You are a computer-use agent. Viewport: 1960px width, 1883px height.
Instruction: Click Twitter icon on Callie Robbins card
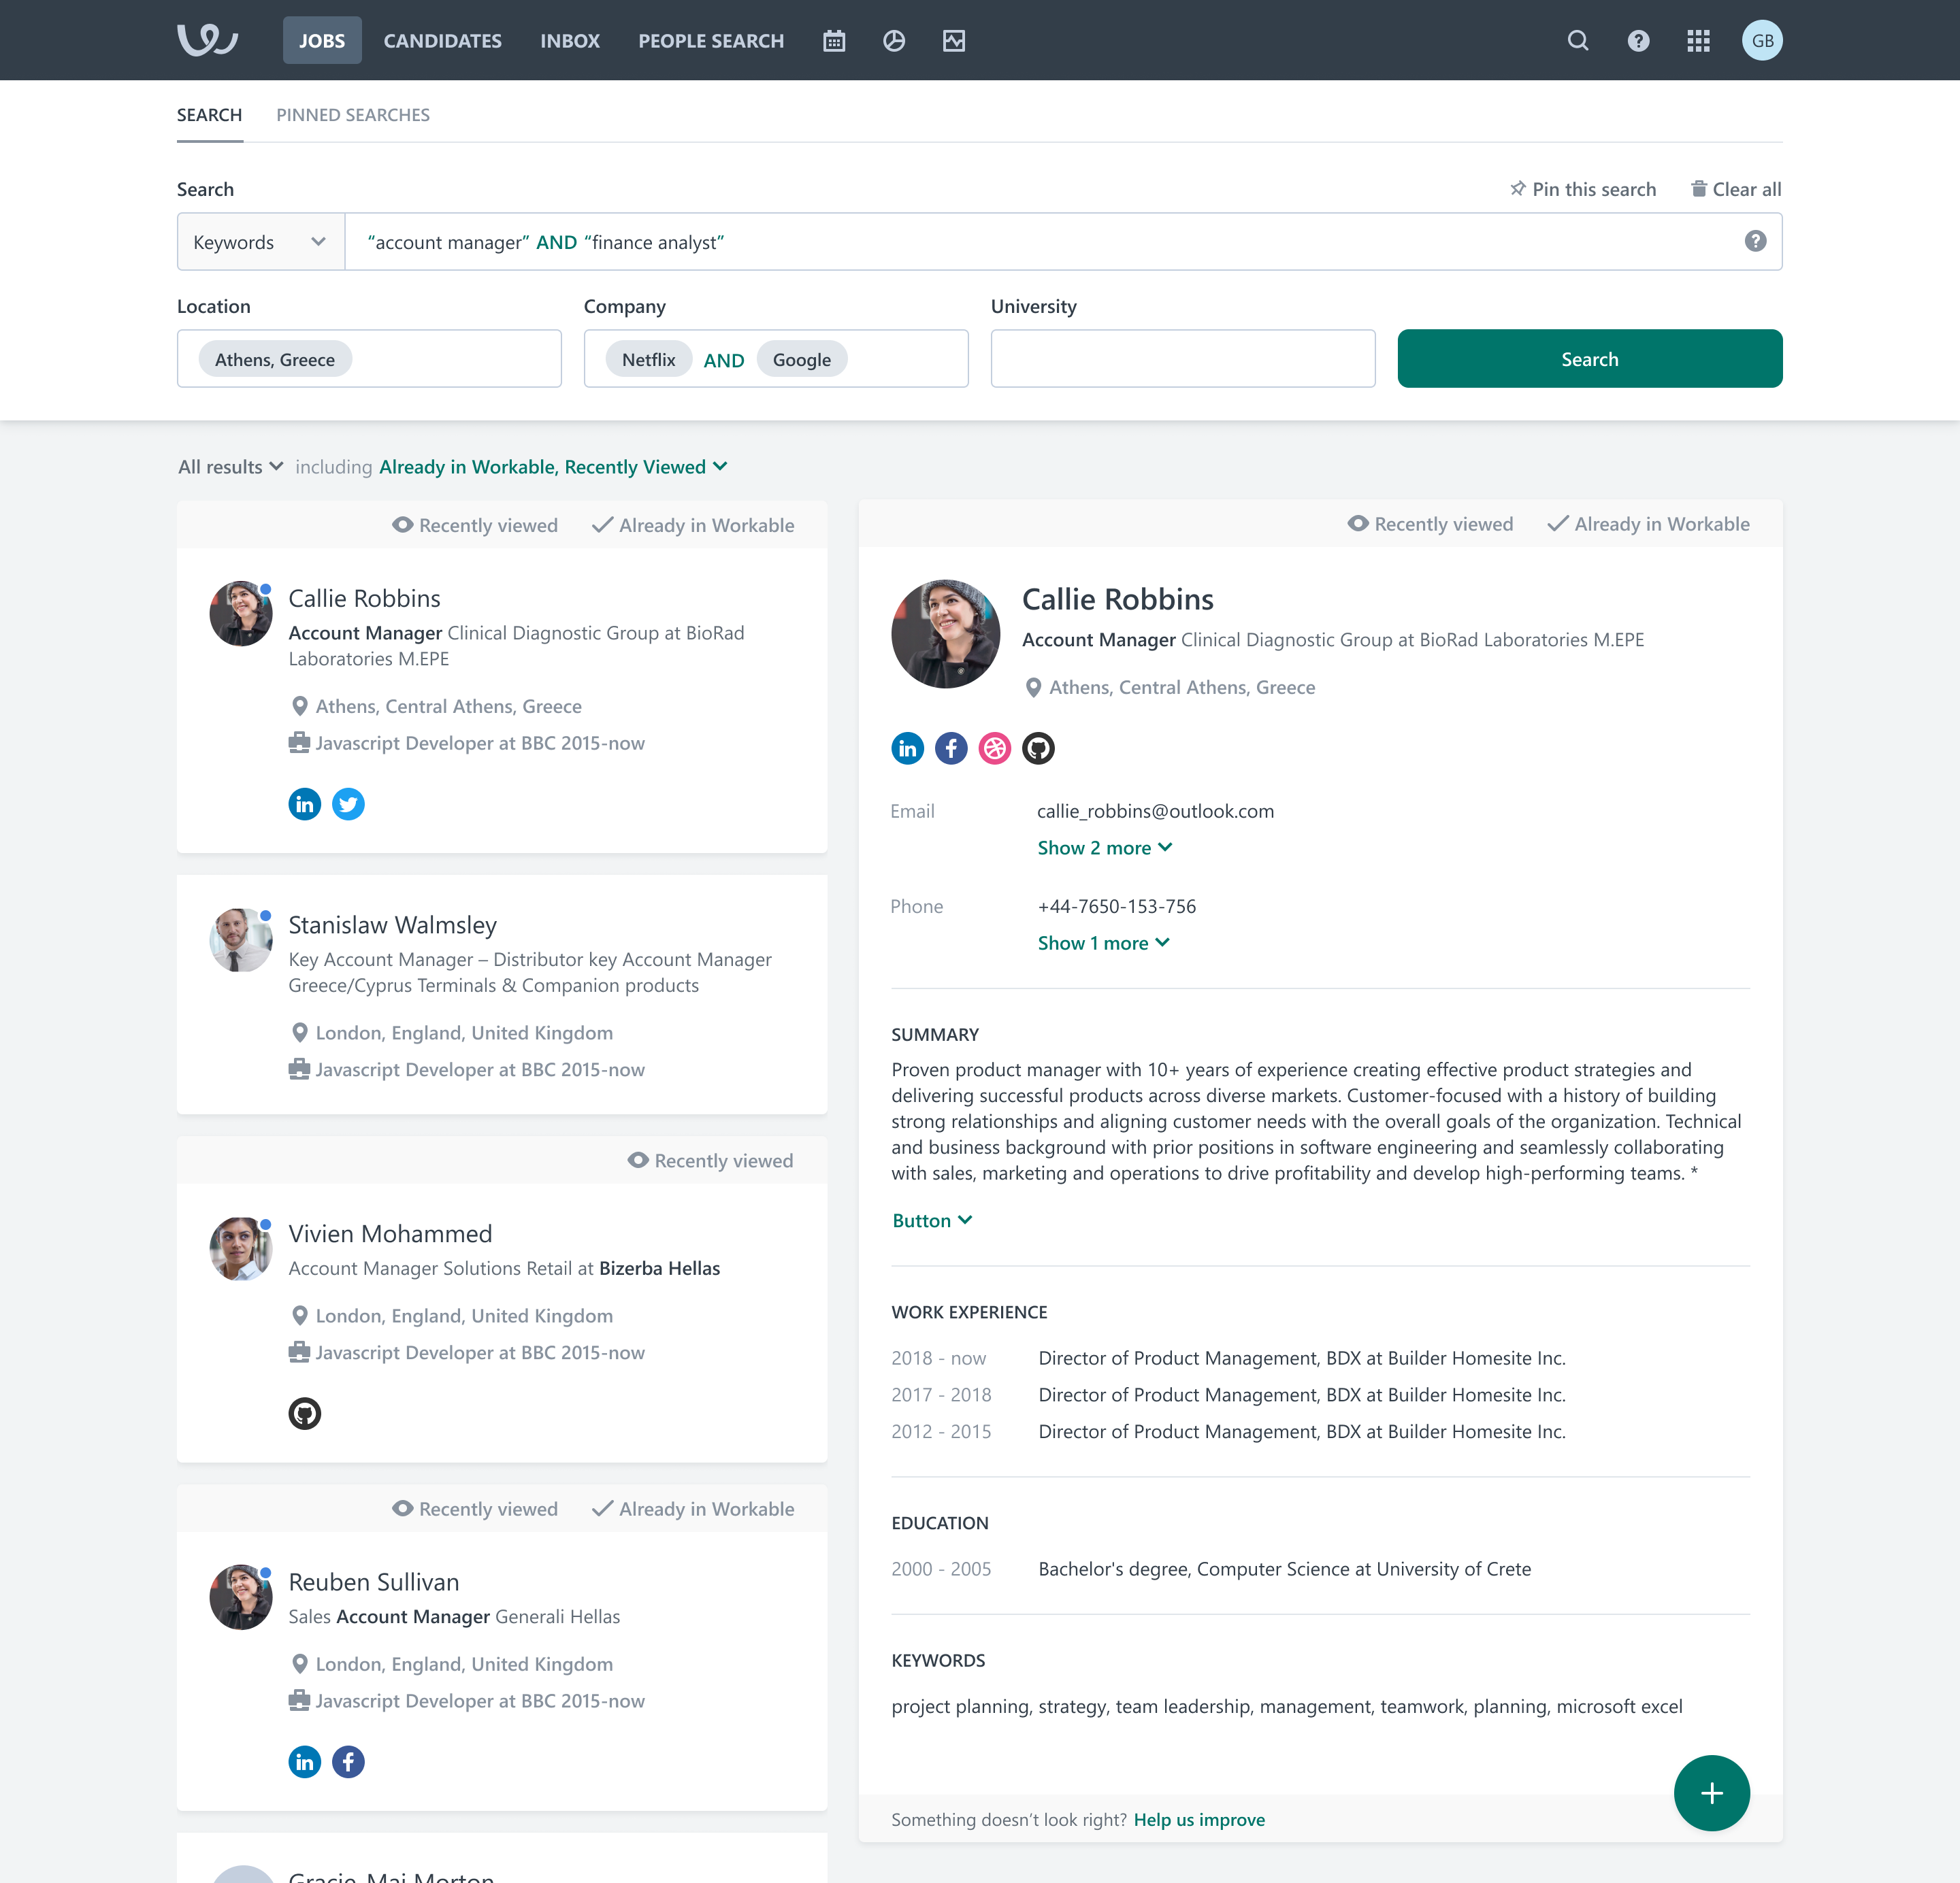click(x=348, y=805)
